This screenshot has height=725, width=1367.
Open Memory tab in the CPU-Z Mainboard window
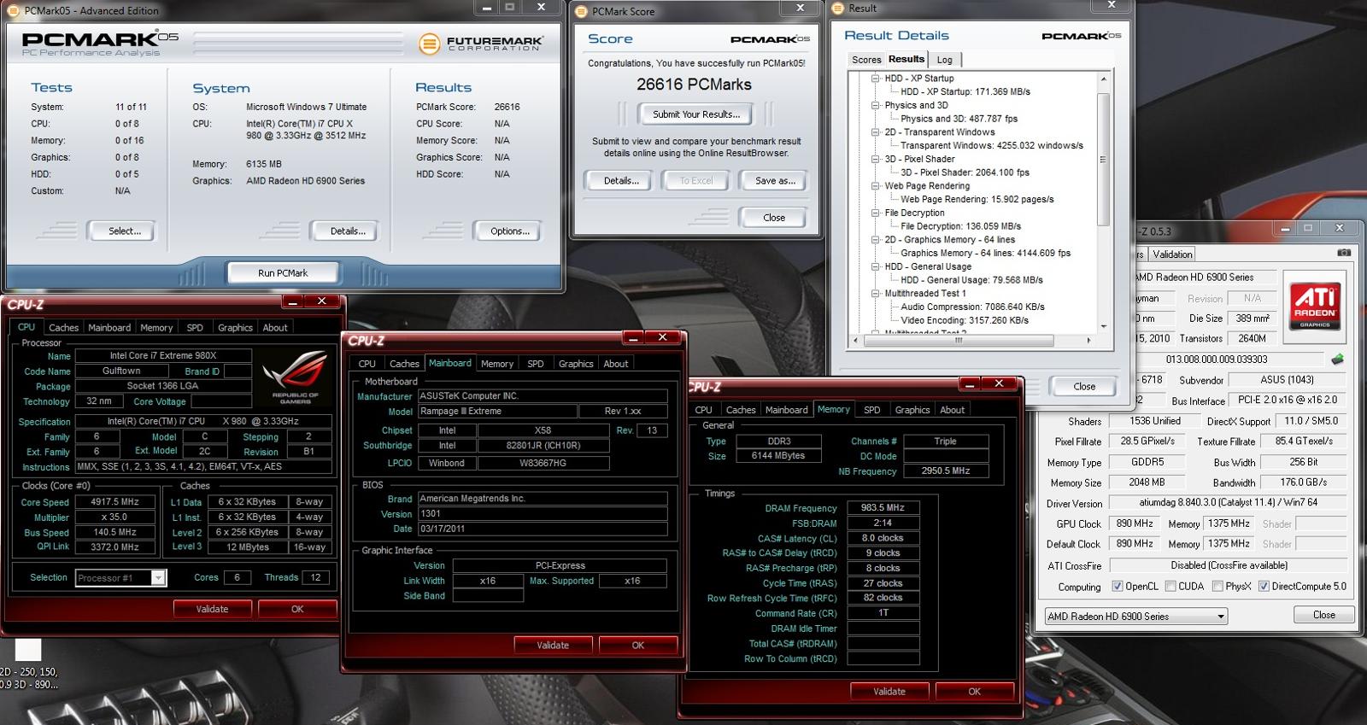[497, 364]
